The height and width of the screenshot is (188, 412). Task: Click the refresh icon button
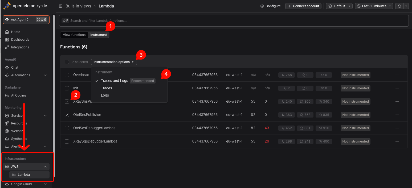point(399,6)
